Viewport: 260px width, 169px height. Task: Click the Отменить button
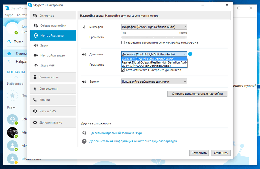(x=221, y=153)
